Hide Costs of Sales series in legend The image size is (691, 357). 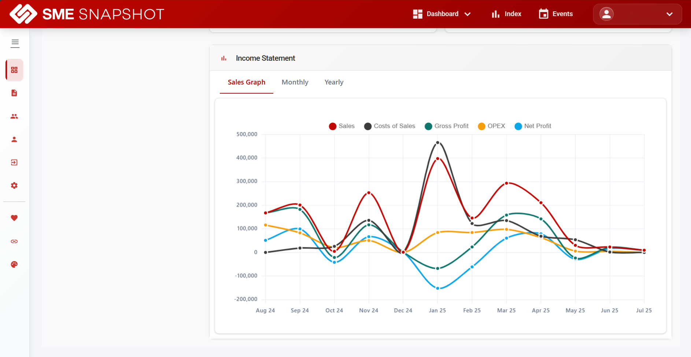(x=389, y=126)
